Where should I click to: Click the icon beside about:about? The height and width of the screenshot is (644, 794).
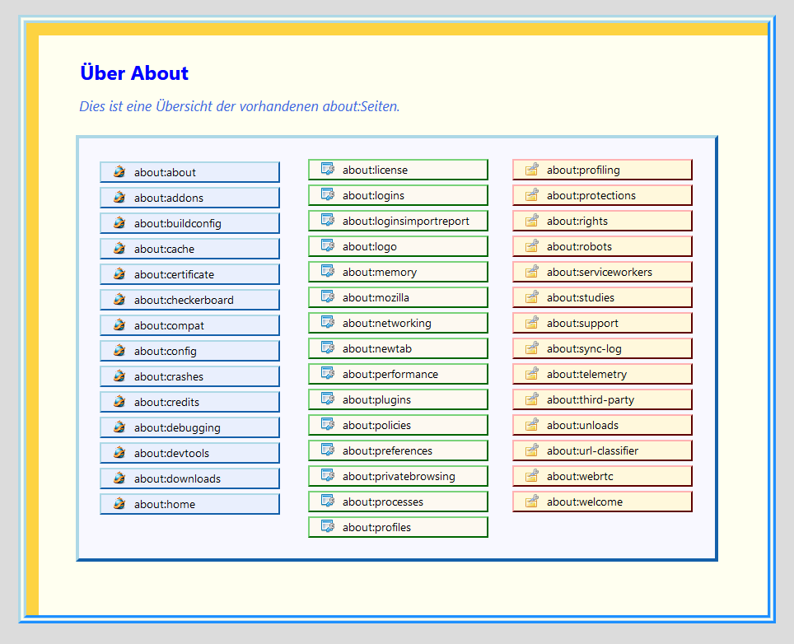click(x=119, y=172)
